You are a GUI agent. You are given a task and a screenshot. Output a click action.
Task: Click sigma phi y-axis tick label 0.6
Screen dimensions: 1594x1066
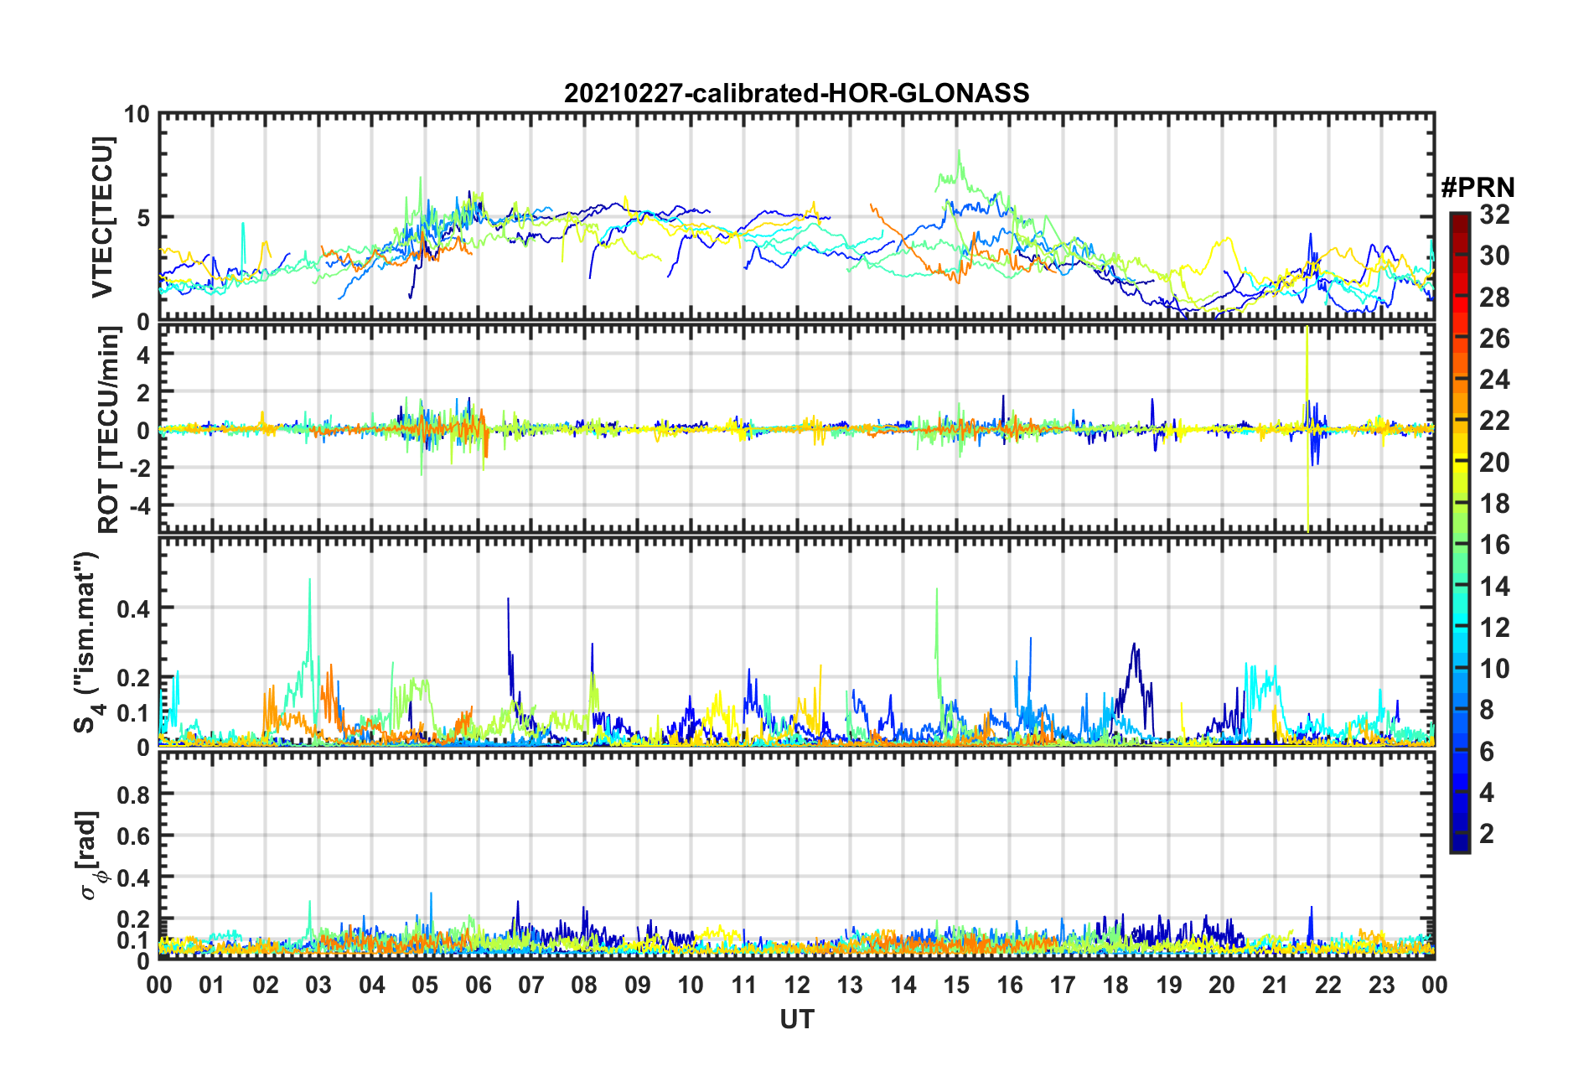pos(134,836)
